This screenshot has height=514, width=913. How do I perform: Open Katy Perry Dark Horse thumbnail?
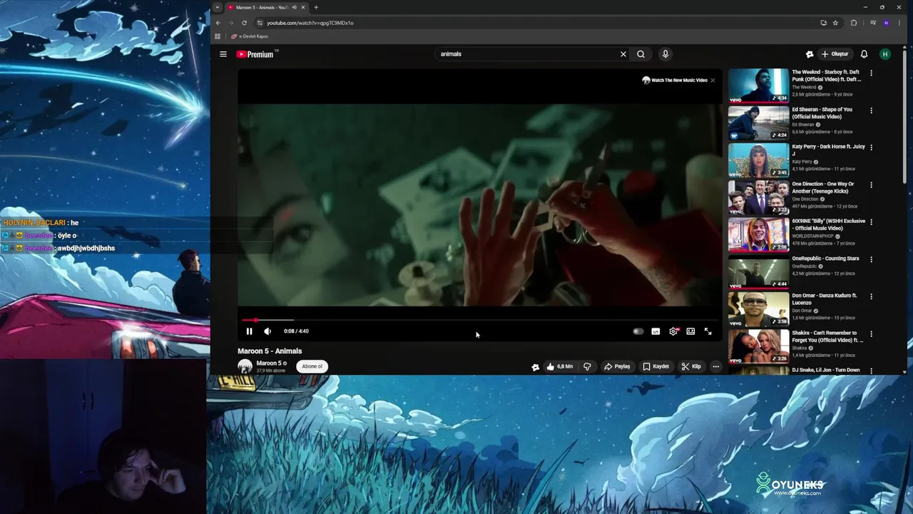click(758, 160)
